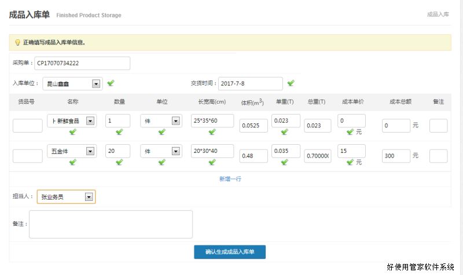Click the checkmark beside 元 under cost price 15

click(x=350, y=162)
